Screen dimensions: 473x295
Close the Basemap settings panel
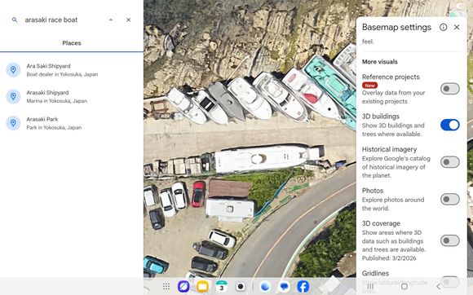pos(457,27)
